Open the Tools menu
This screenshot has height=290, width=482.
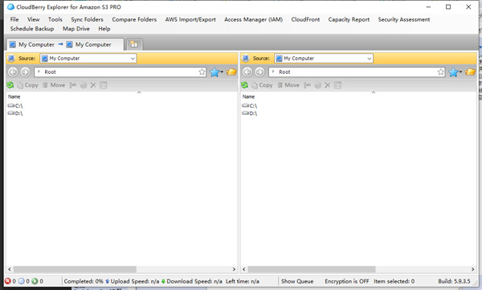(55, 19)
